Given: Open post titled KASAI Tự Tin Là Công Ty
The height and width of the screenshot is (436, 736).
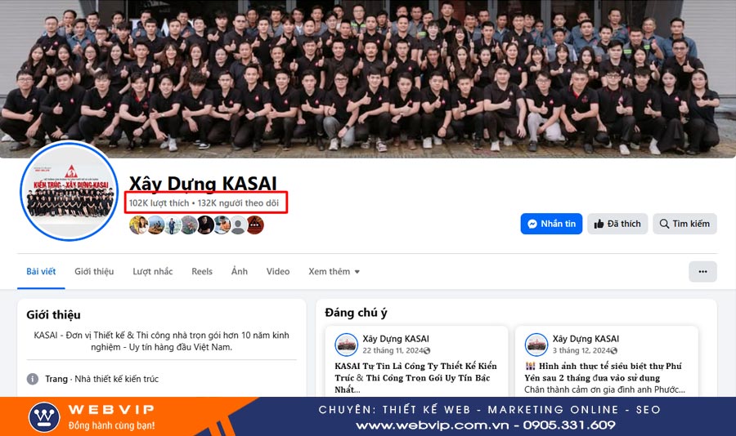Looking at the screenshot, I should 415,377.
